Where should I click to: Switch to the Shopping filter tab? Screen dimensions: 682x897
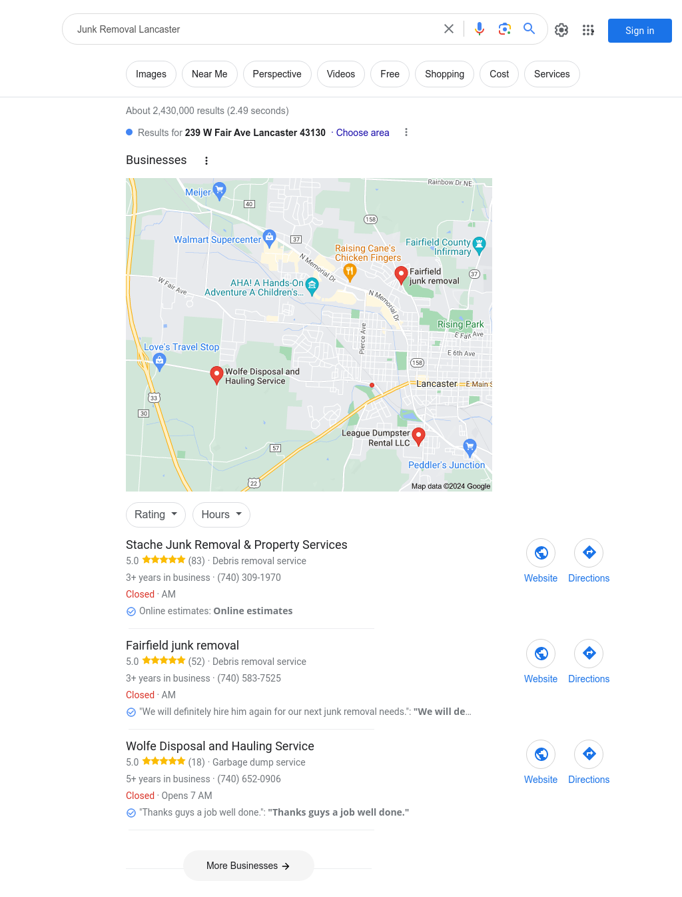pyautogui.click(x=444, y=74)
